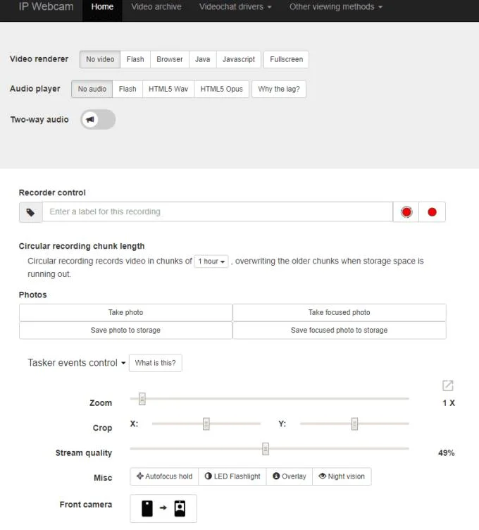Click the Fullscreen button
479x530 pixels.
point(287,59)
